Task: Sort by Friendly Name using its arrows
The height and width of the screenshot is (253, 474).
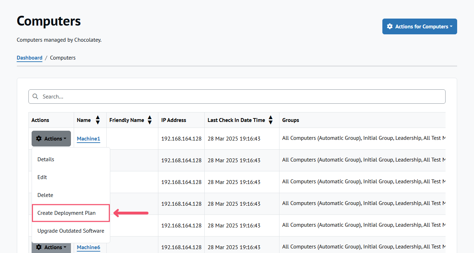Action: [x=150, y=120]
